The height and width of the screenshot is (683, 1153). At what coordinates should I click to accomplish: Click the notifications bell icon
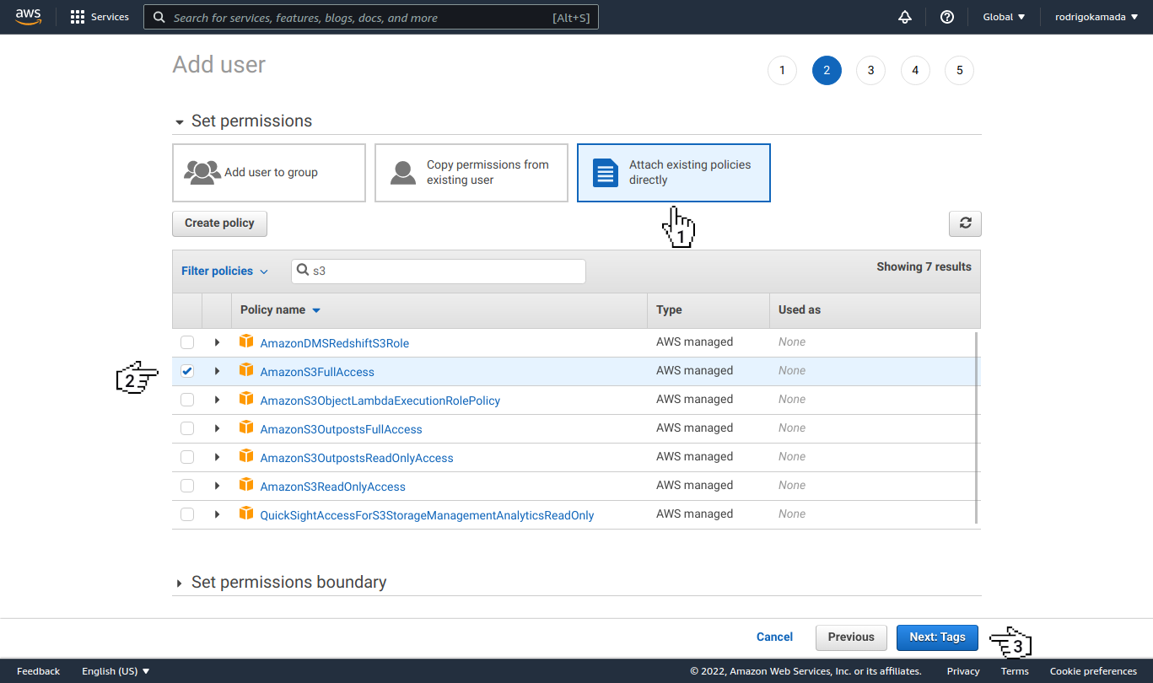click(904, 16)
